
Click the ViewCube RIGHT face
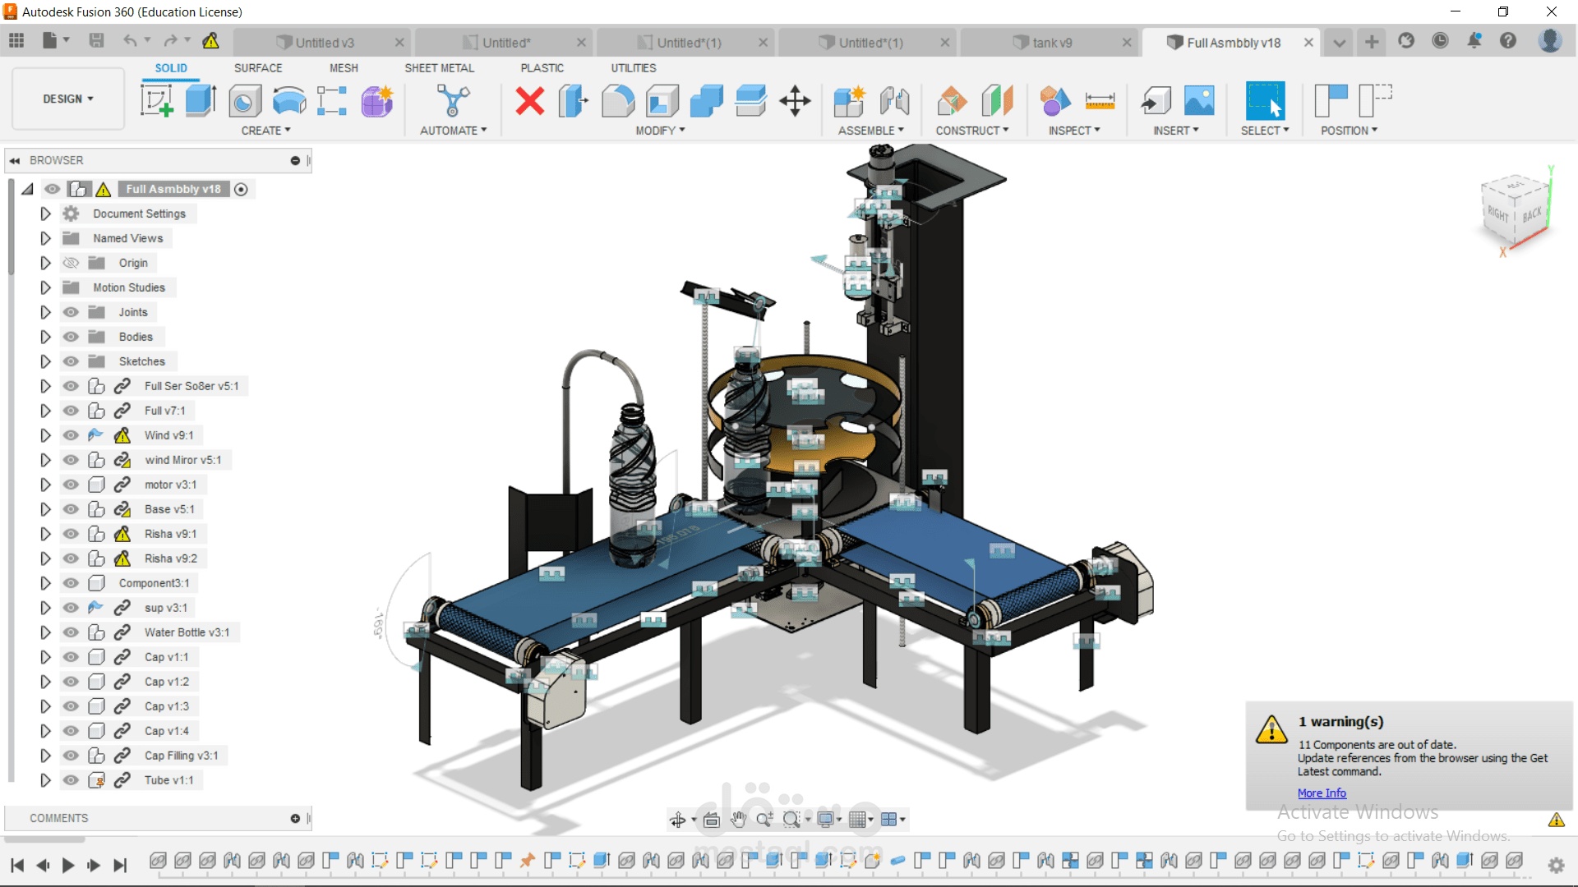tap(1497, 214)
